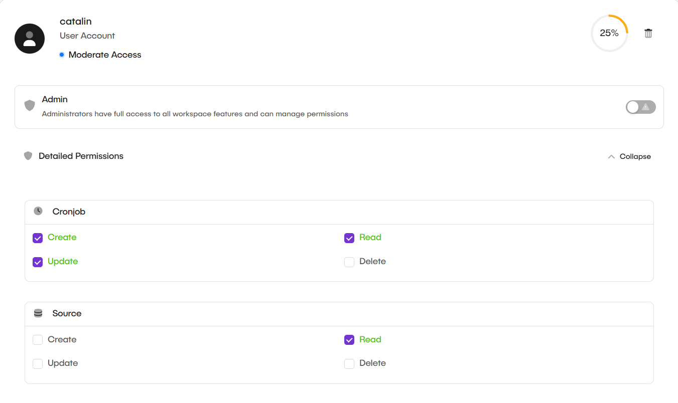The image size is (678, 403).
Task: Click the Admin shield icon
Action: pos(30,106)
